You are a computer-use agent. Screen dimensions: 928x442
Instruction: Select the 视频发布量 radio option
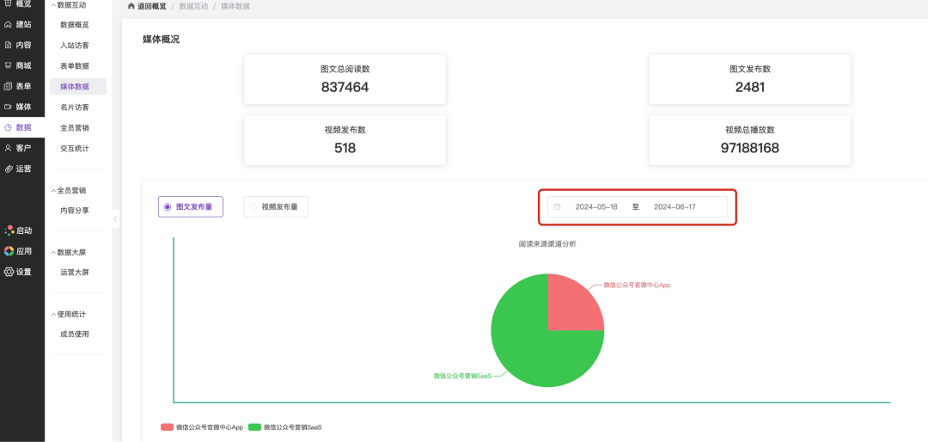253,206
